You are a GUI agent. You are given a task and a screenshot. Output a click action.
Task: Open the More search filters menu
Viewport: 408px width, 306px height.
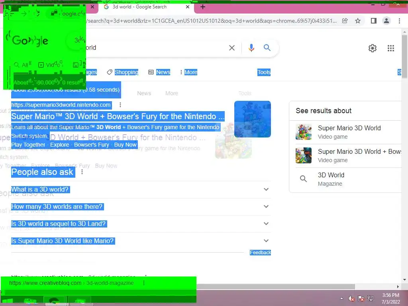coord(188,73)
